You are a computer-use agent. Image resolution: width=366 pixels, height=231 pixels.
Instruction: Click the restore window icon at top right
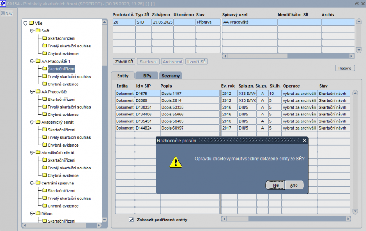tap(357, 3)
